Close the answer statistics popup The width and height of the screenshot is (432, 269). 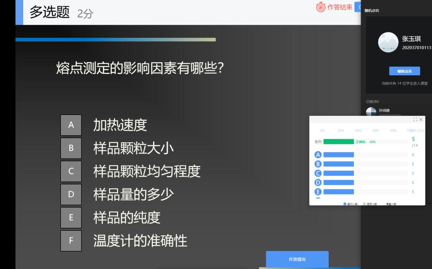pos(421,120)
